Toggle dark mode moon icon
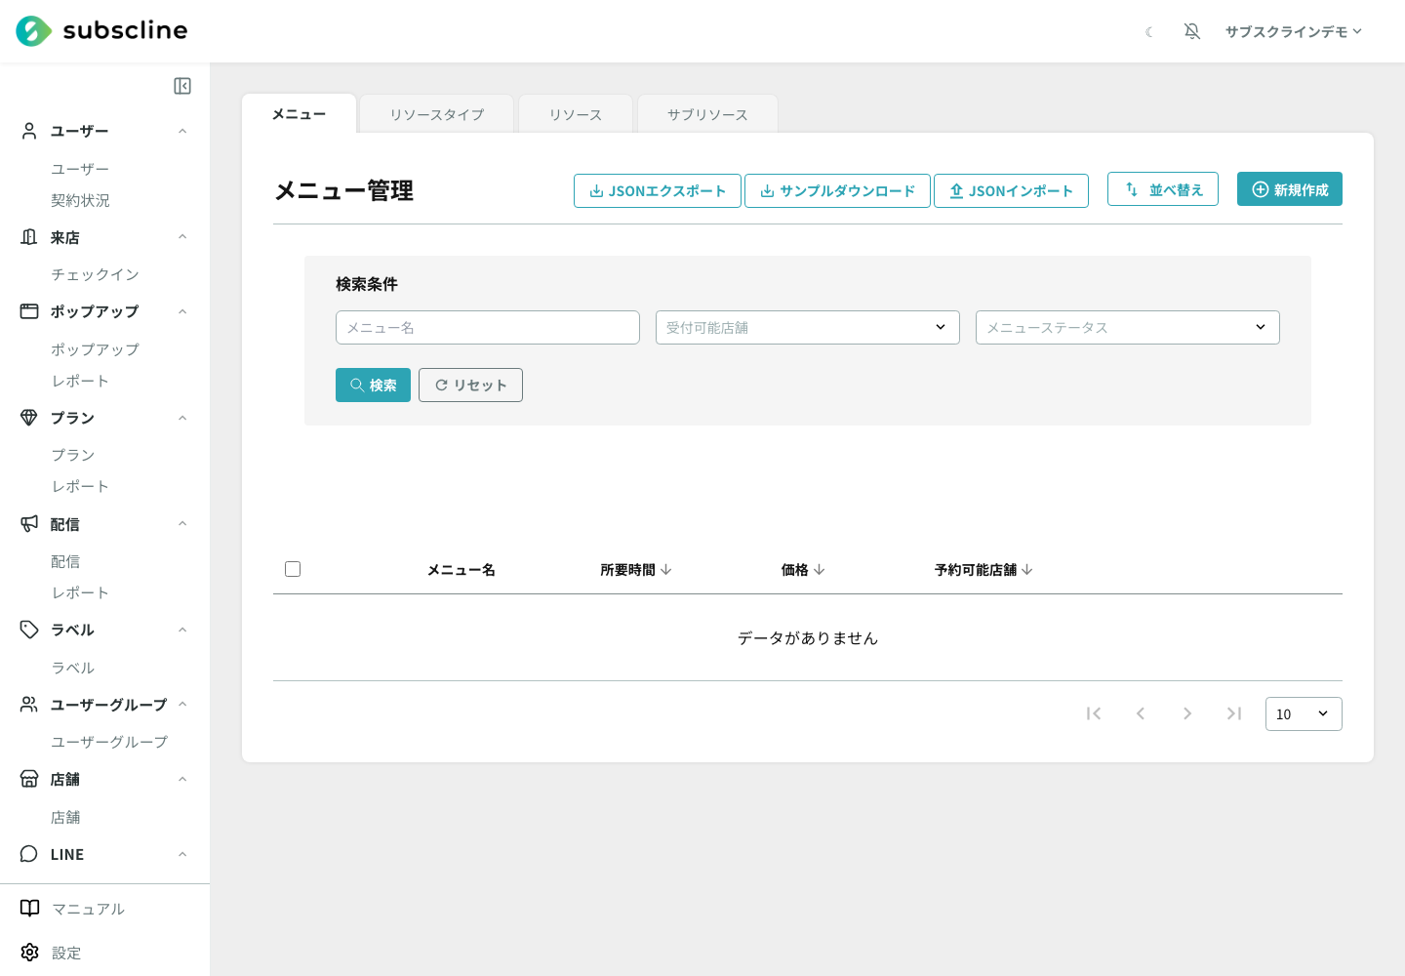Screen dimensions: 1405x976 point(1149,32)
